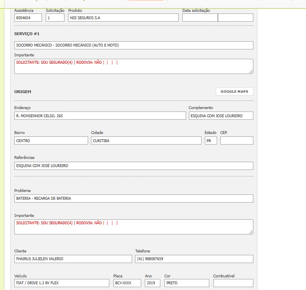Select the Bairro field CENTRO
The width and height of the screenshot is (306, 290).
(51, 141)
